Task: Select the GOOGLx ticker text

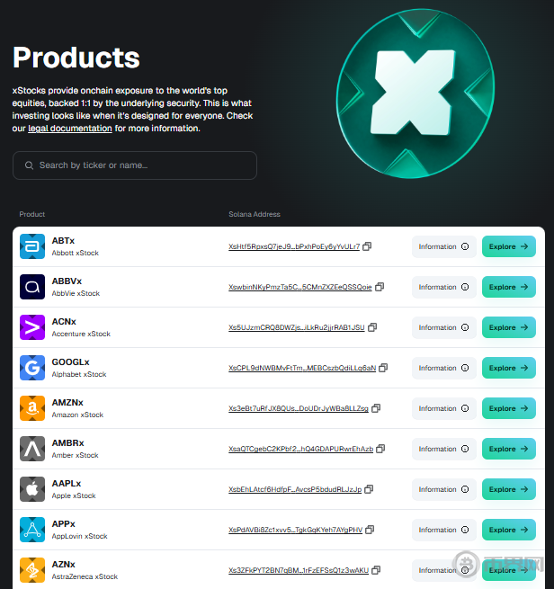Action: (71, 362)
